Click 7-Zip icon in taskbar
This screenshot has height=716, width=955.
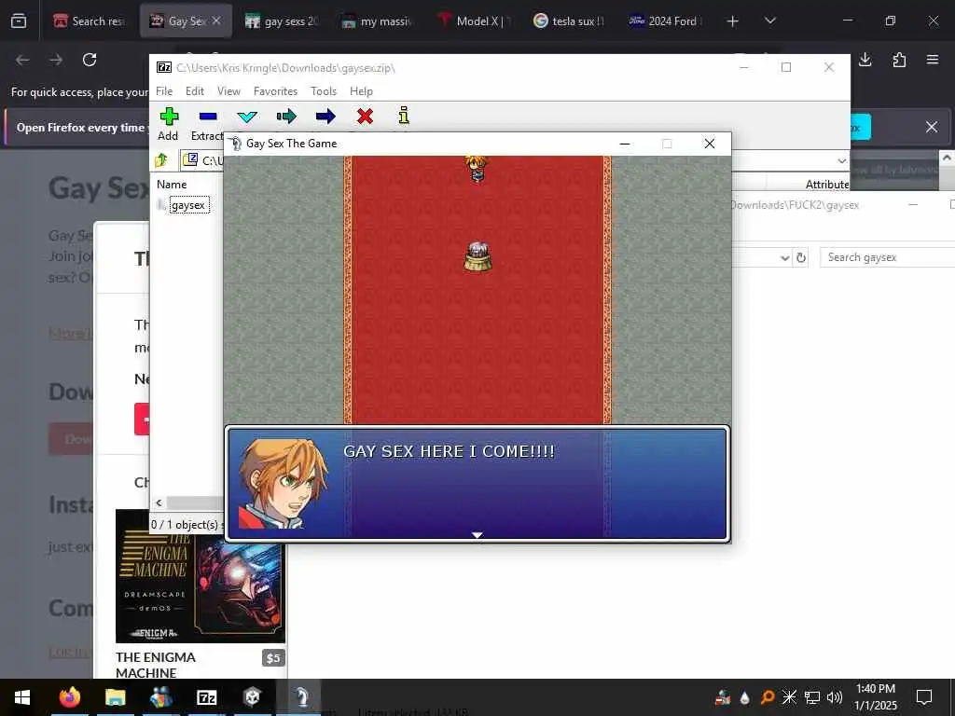coord(207,697)
